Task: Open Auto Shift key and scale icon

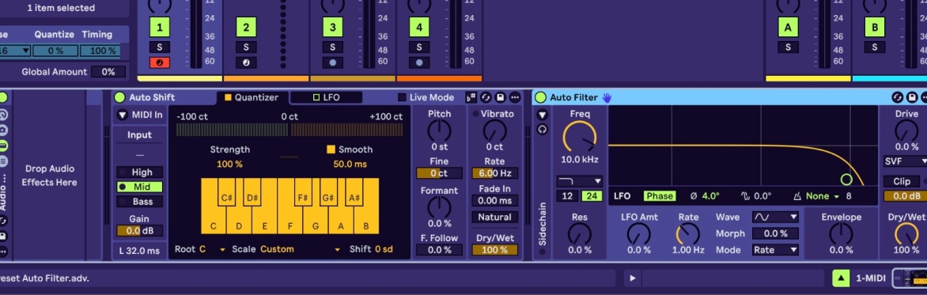Action: [x=471, y=97]
